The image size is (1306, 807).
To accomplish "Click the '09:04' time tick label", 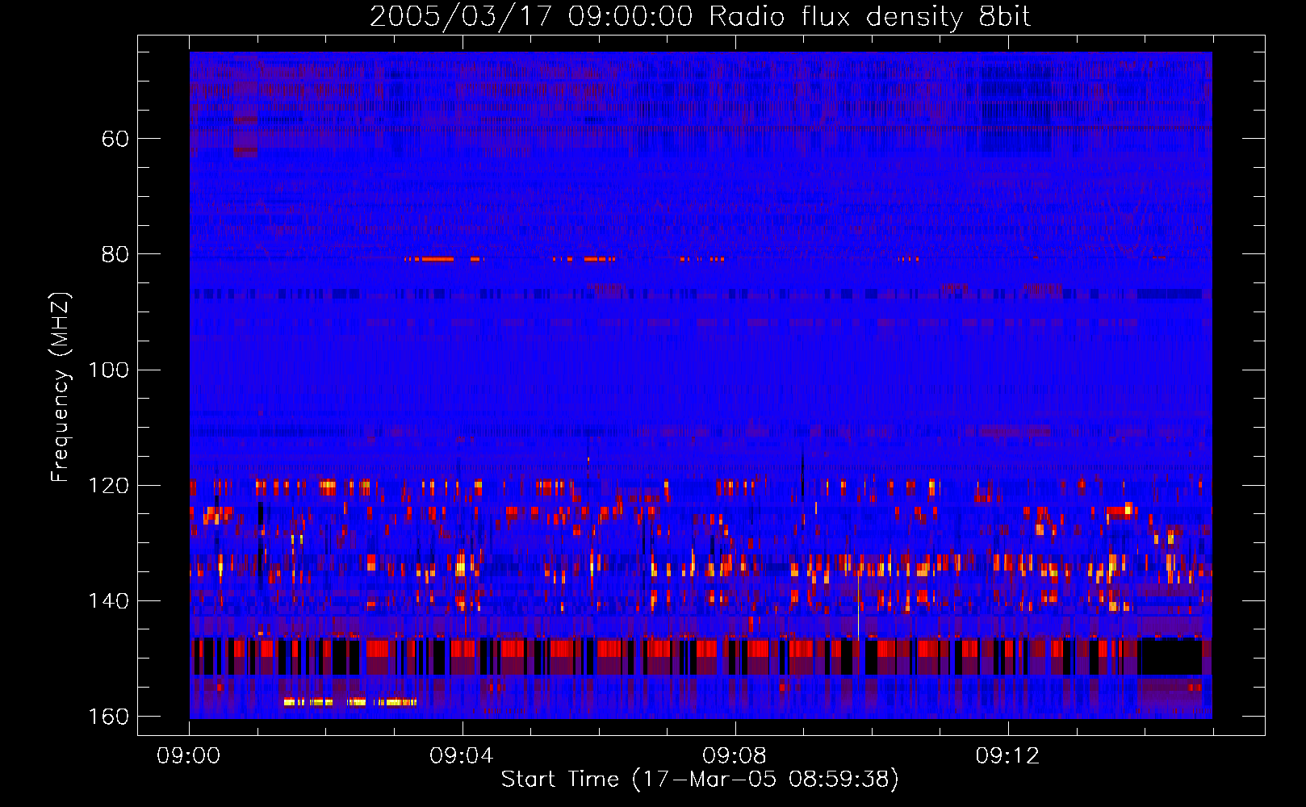I will 462,756.
